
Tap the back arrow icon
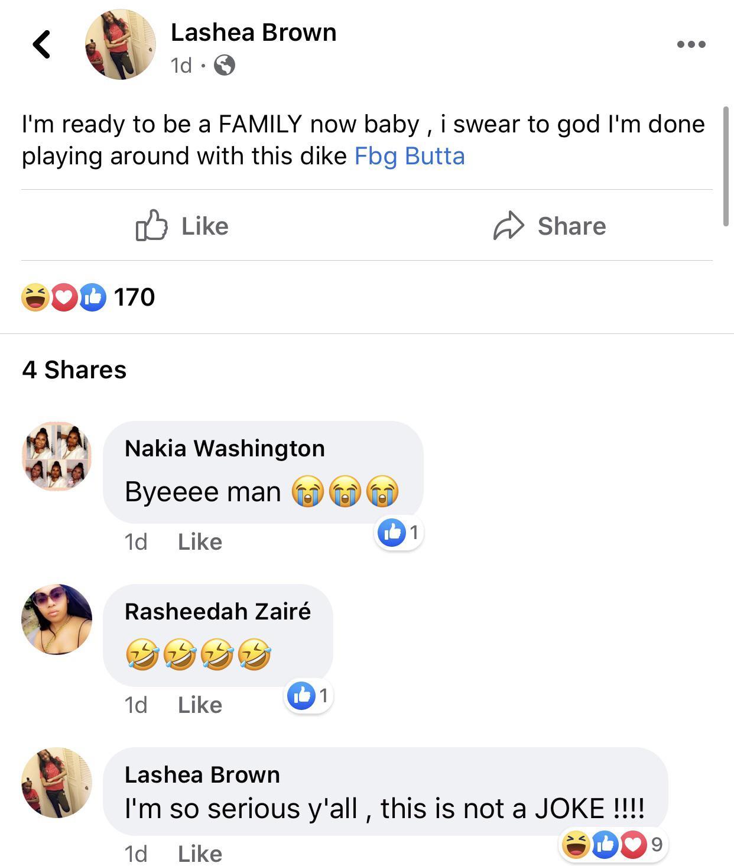41,44
